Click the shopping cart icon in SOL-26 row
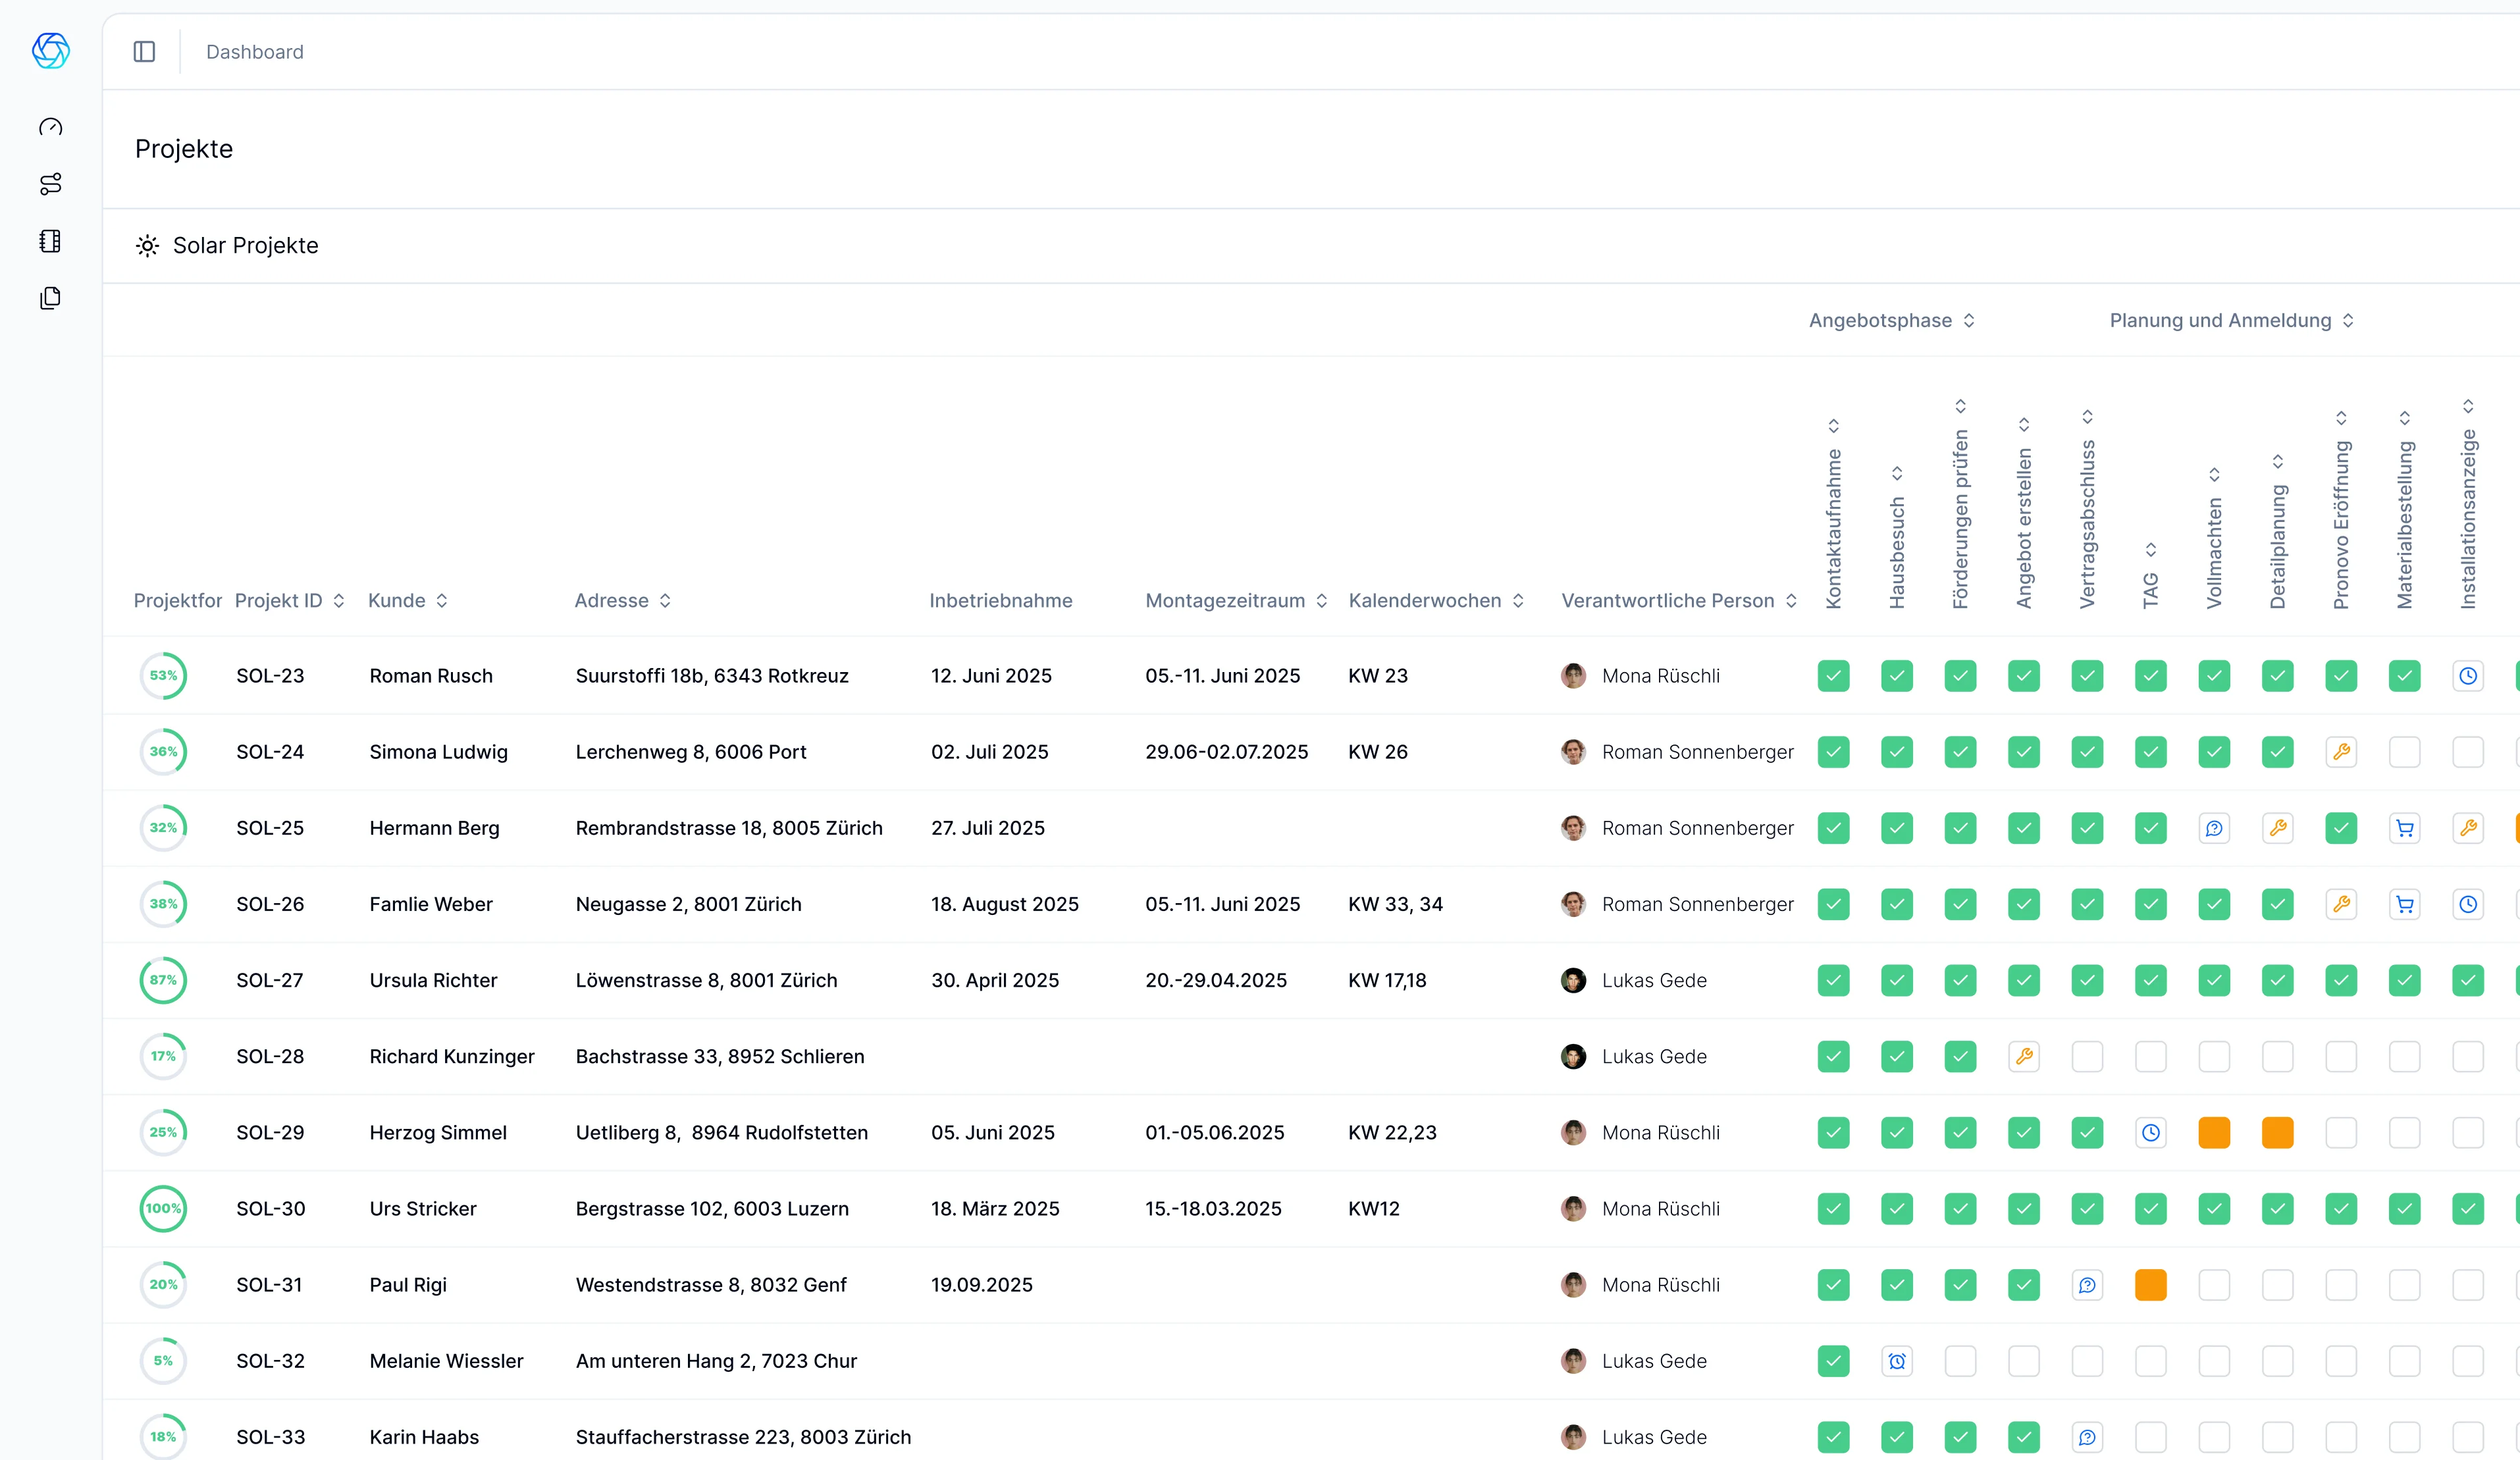Viewport: 2520px width, 1460px height. 2406,904
